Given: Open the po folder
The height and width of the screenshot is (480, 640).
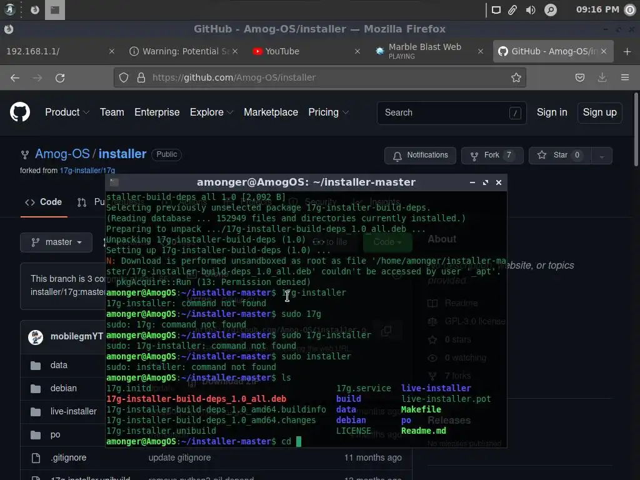Looking at the screenshot, I should pos(55,435).
